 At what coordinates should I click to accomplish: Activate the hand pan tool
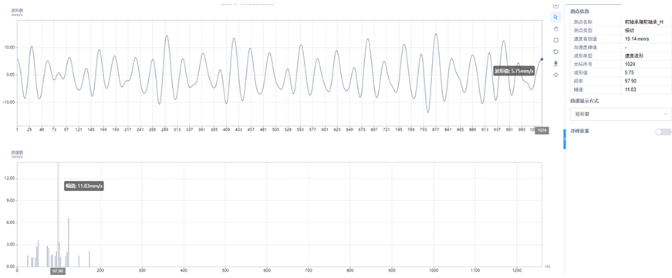click(555, 28)
